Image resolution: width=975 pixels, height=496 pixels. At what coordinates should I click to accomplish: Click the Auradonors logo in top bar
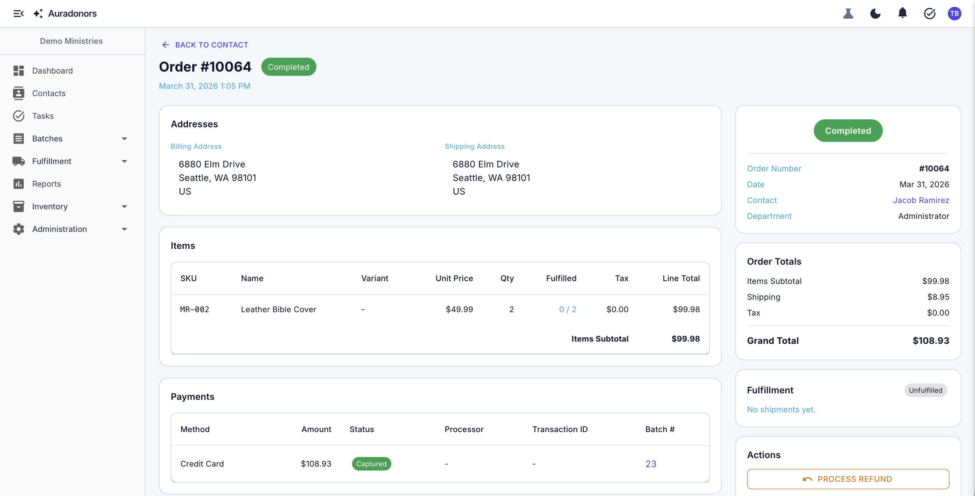pos(65,13)
